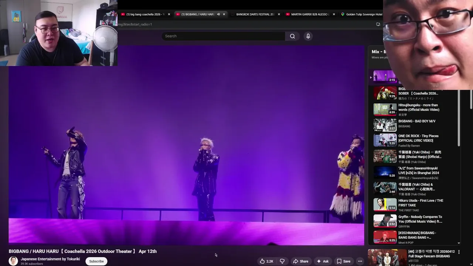Start voice search with the microphone icon
This screenshot has height=266, width=473.
click(308, 36)
